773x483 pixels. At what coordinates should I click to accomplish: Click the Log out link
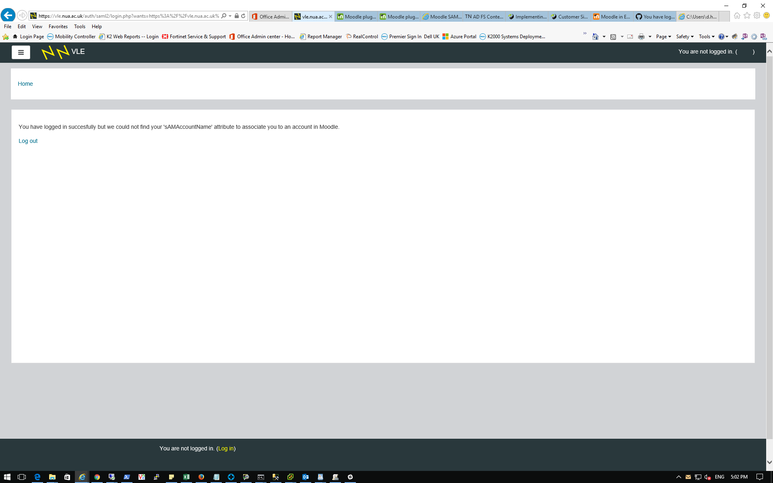coord(28,141)
